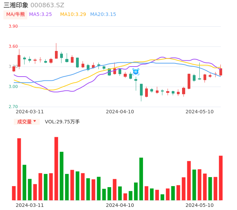Click the MA/牛熊 indicator button
237x210 pixels.
pos(16,15)
